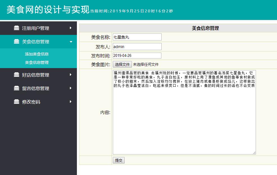This screenshot has width=277, height=175.
Task: Collapse the 美食信息管理 sidebar arrow
Action: pos(71,42)
